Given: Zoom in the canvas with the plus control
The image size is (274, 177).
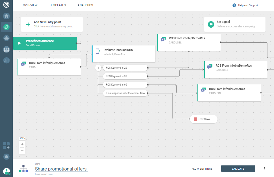Looking at the screenshot, I should tap(22, 144).
